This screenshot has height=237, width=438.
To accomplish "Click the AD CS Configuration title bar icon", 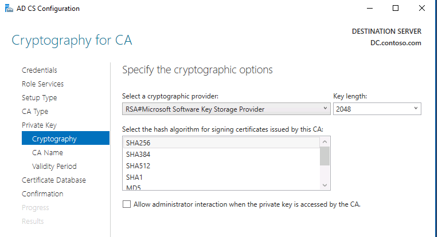I will click(x=9, y=9).
